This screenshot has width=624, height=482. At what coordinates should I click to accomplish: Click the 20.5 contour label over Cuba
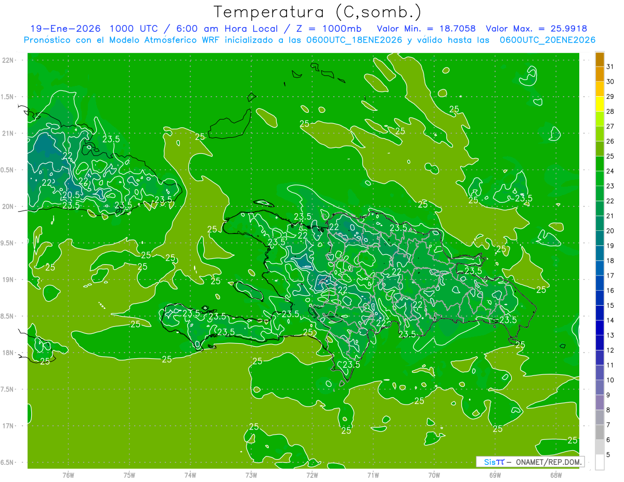70,194
